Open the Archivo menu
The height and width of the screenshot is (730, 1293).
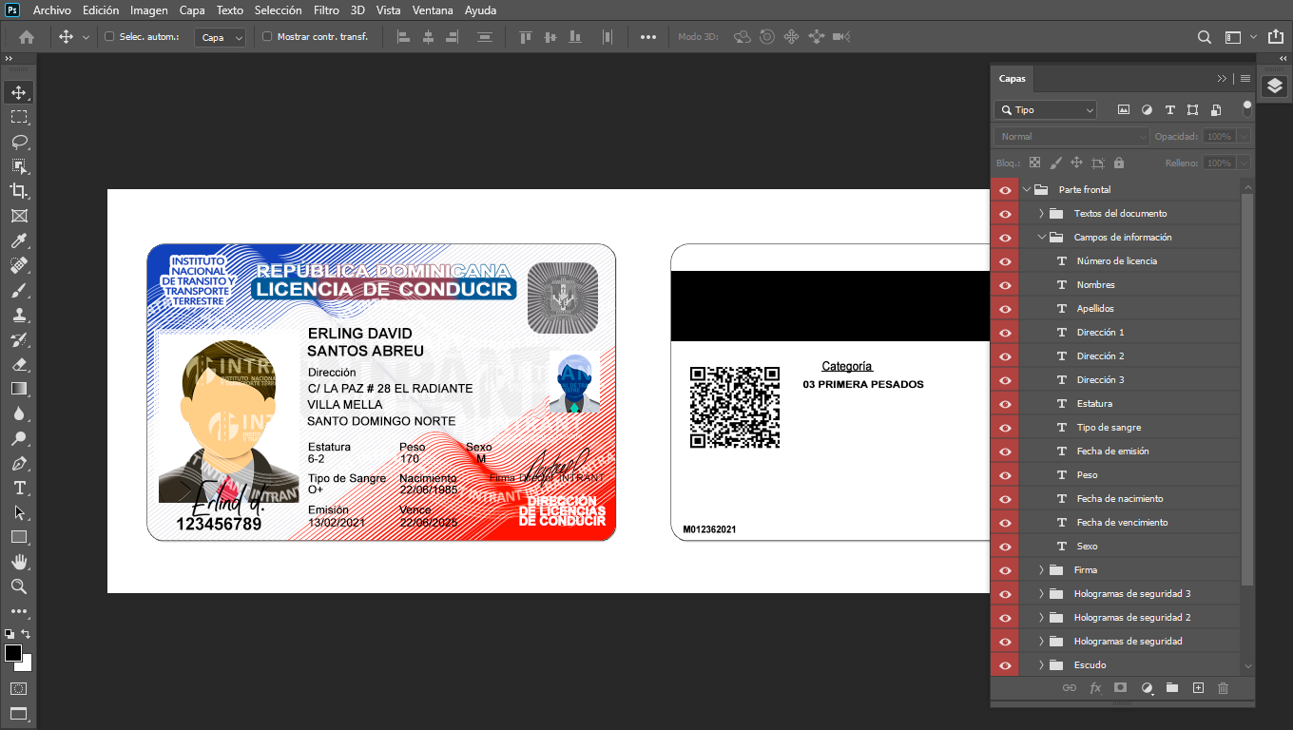[x=51, y=10]
